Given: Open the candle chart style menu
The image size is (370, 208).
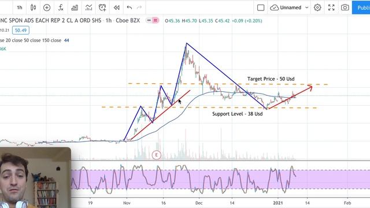Looking at the screenshot, I should tap(34, 8).
